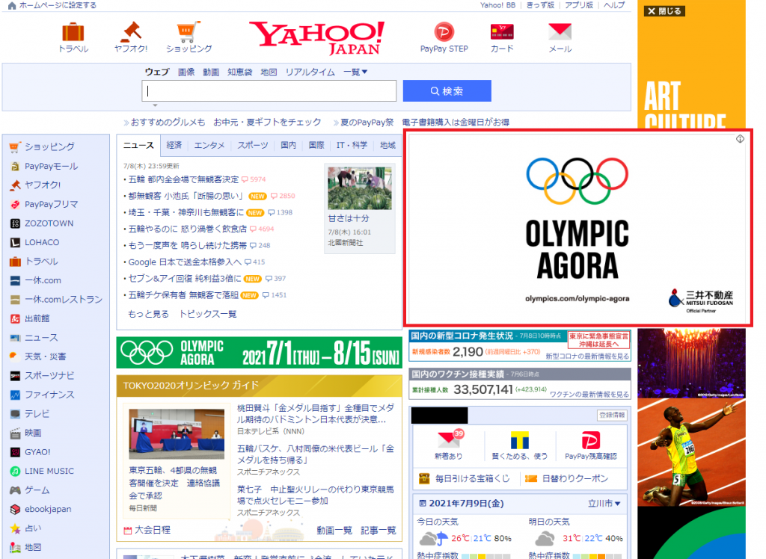
Task: Open the もっと見る news link
Action: tap(148, 314)
